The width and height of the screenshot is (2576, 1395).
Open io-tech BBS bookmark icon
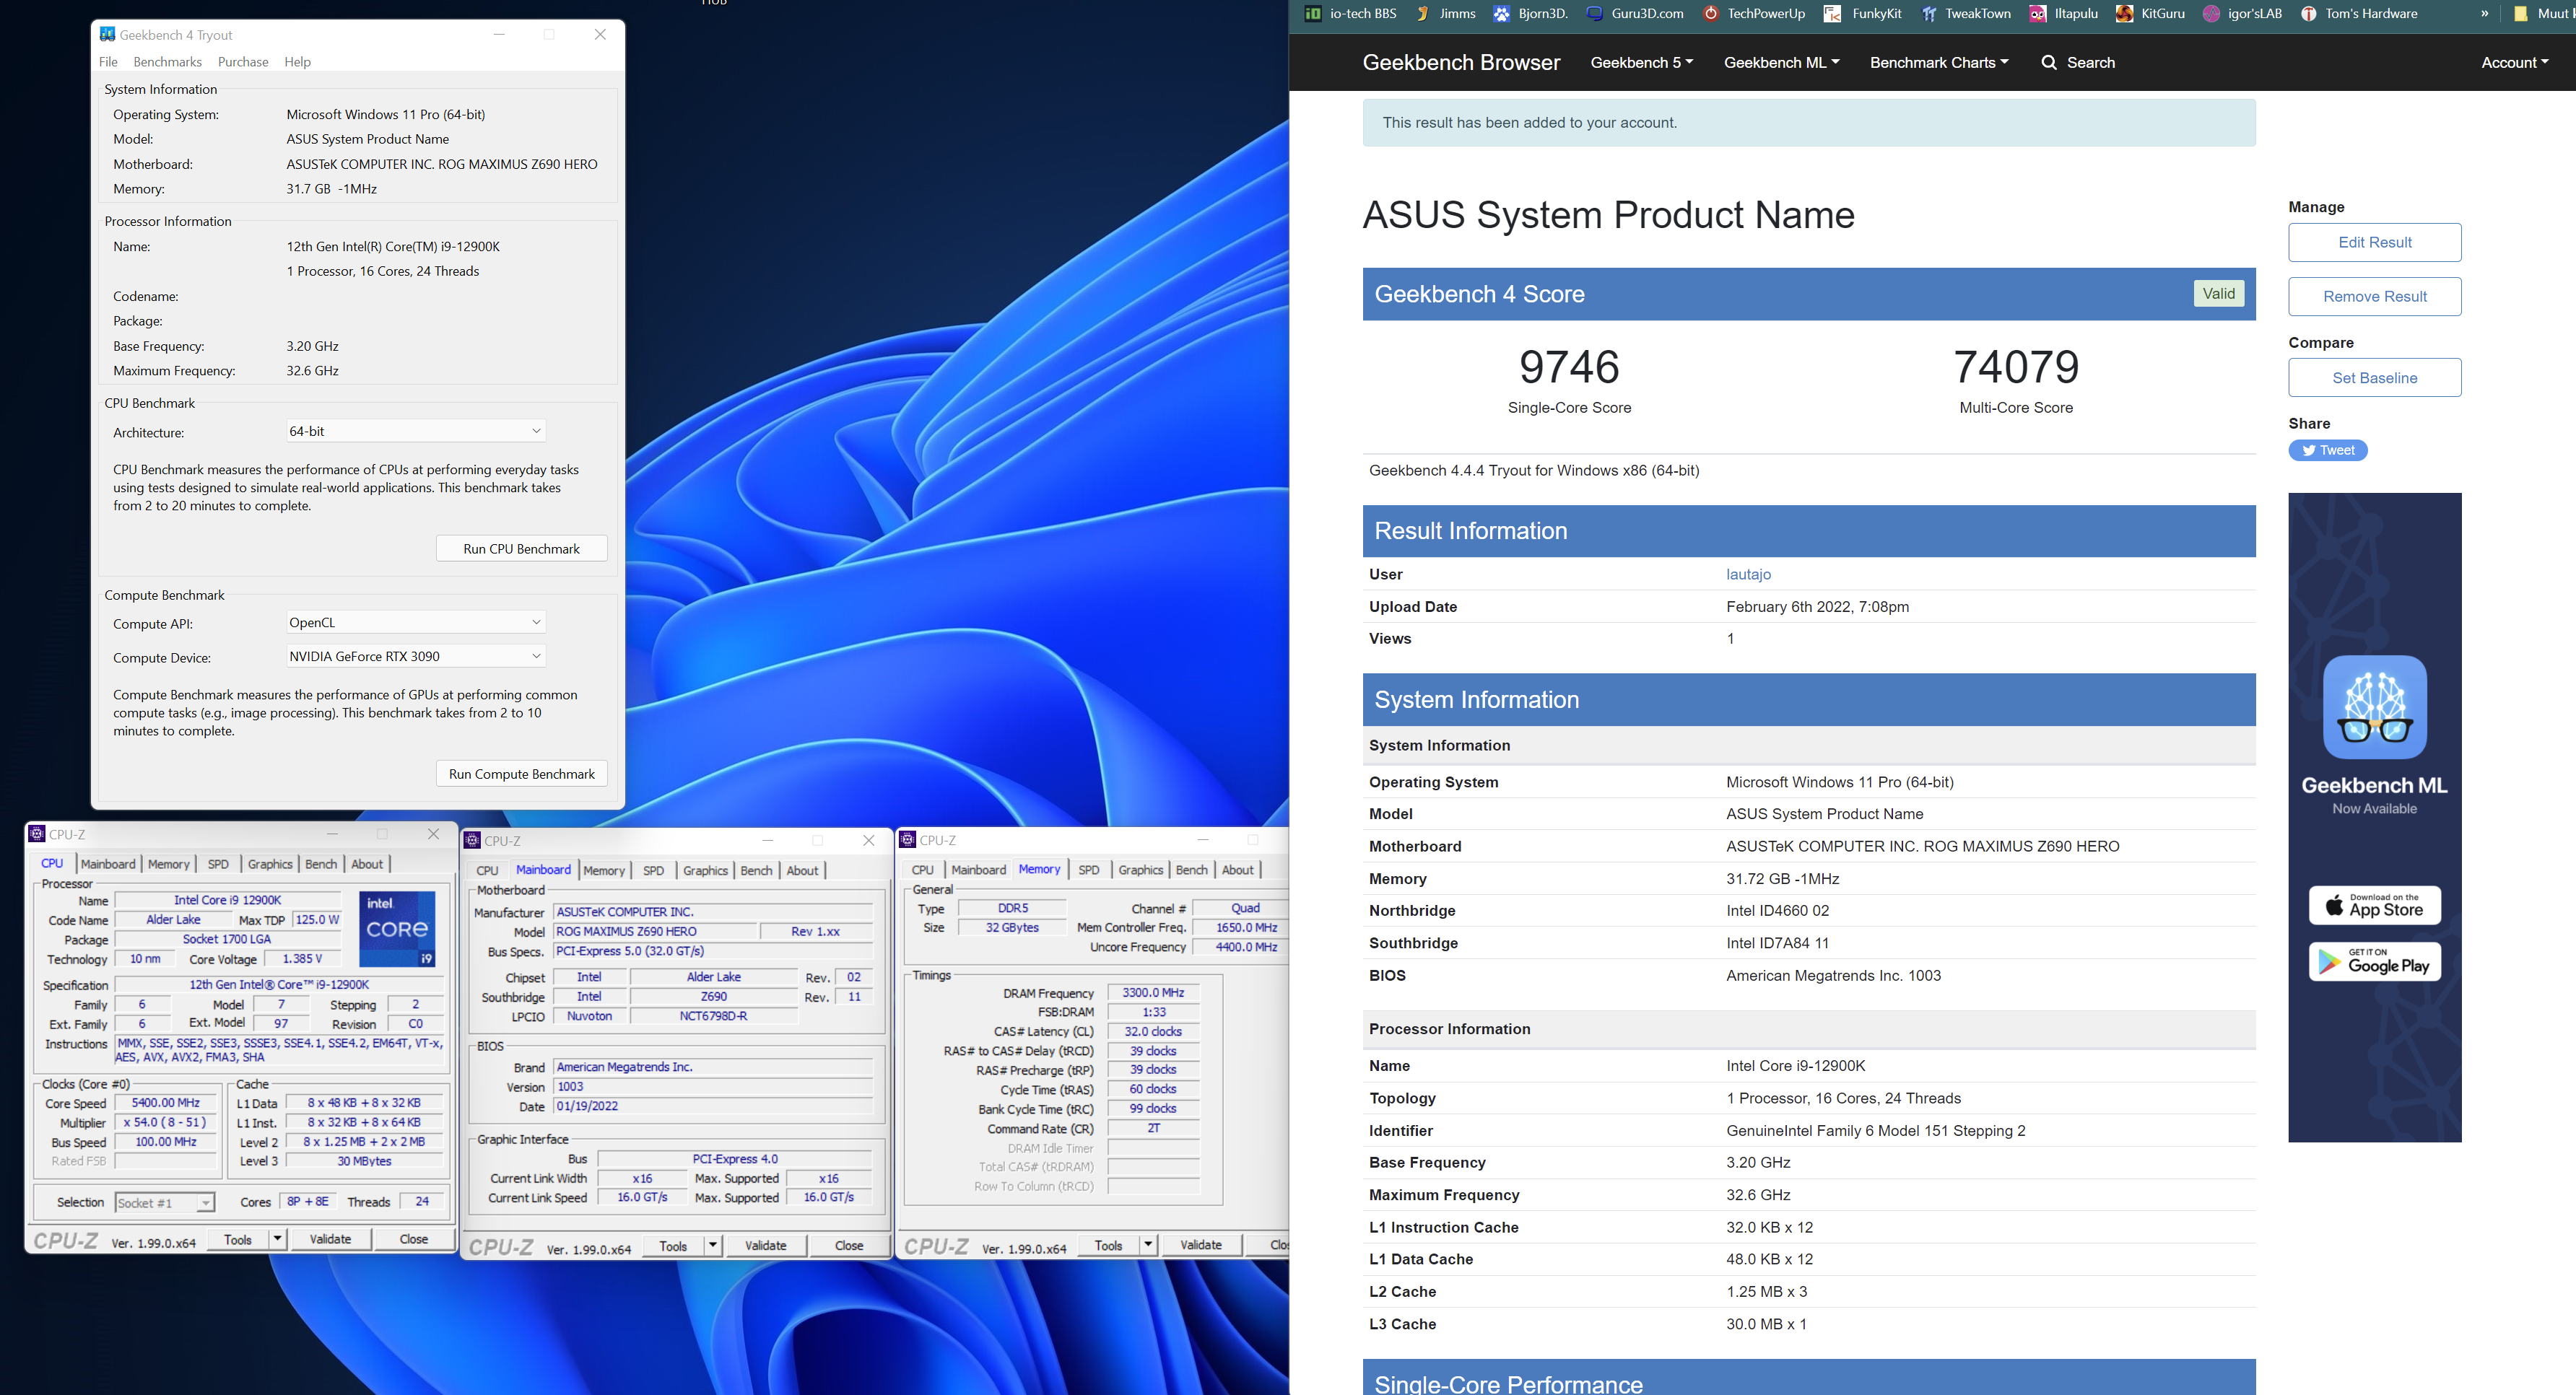(x=1313, y=13)
